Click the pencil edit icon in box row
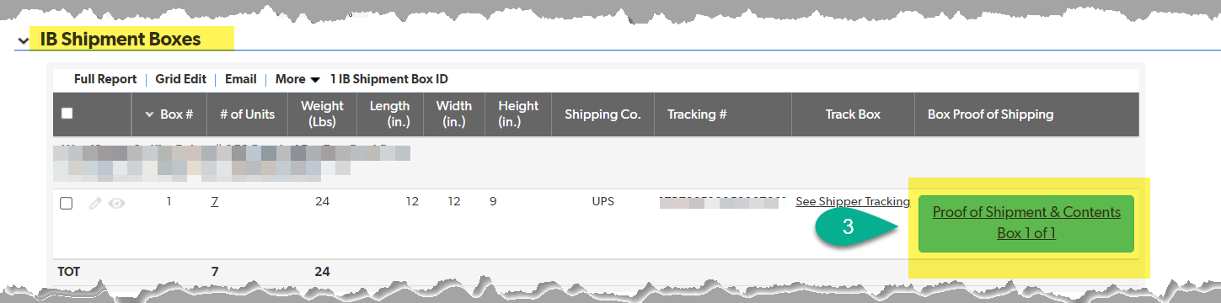Image resolution: width=1221 pixels, height=303 pixels. click(96, 203)
